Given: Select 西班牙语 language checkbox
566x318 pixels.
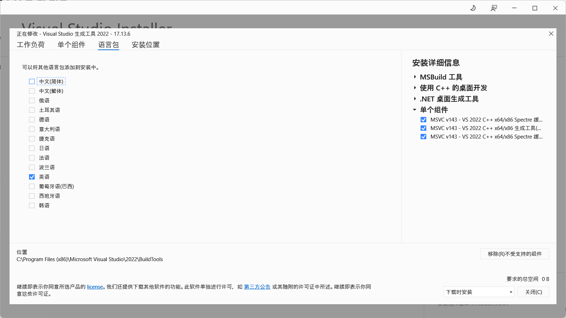Looking at the screenshot, I should click(32, 196).
